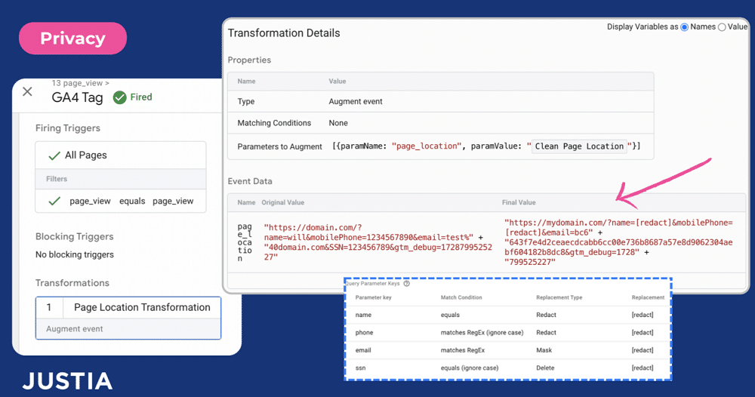755x397 pixels.
Task: Click the Match Condition column header
Action: click(461, 297)
